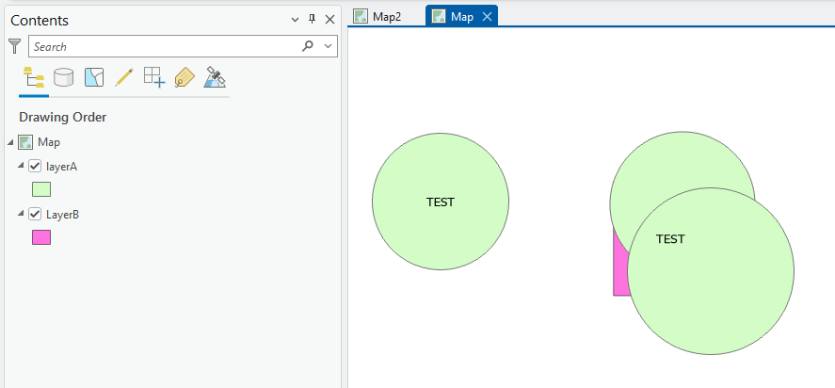This screenshot has width=835, height=388.
Task: Uncheck layerA visibility checkbox
Action: 36,167
